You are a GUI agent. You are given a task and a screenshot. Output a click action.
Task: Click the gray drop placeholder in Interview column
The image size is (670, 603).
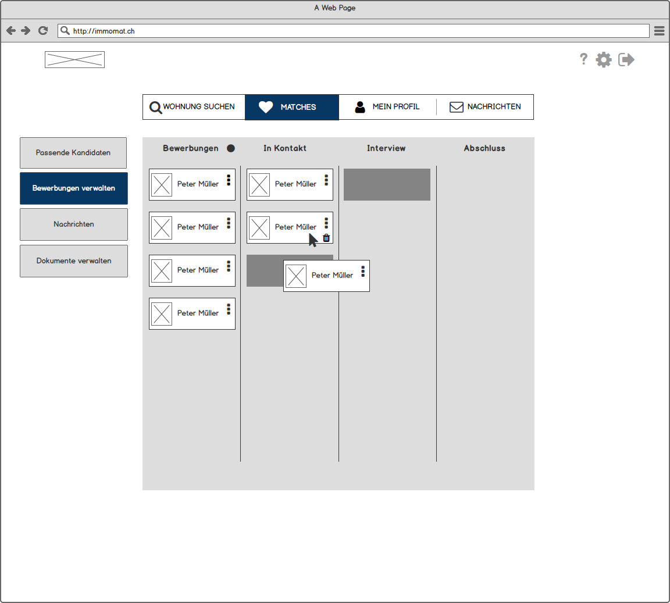pos(387,184)
